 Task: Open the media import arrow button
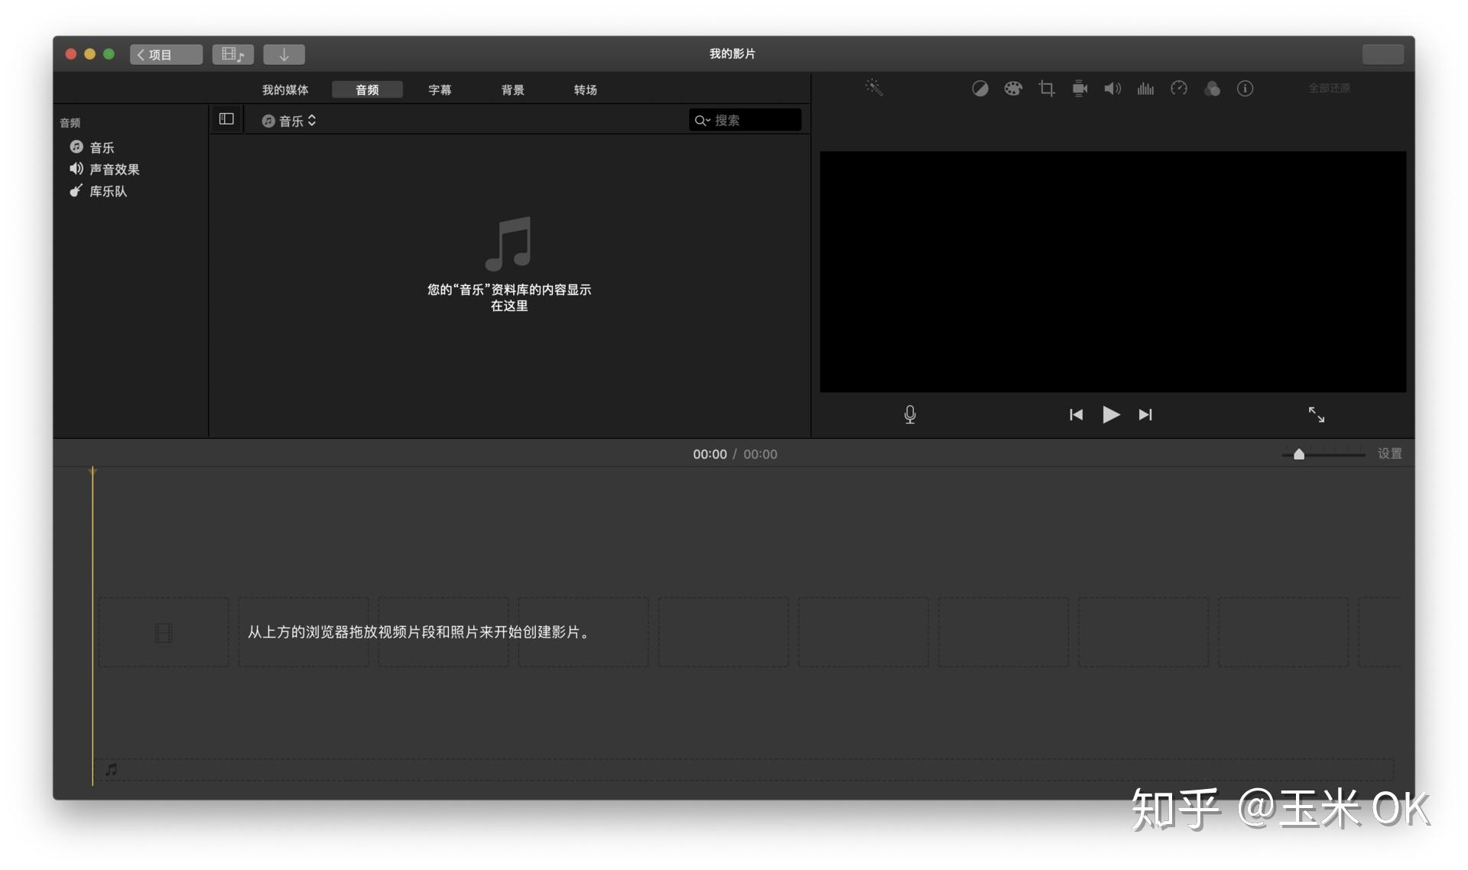pyautogui.click(x=284, y=54)
